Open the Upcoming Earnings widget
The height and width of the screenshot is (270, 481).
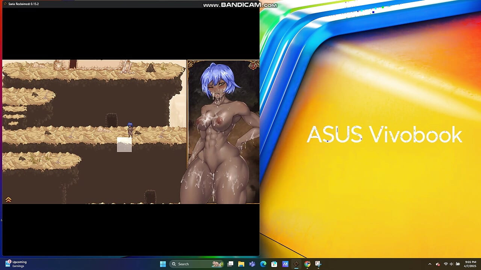click(16, 264)
